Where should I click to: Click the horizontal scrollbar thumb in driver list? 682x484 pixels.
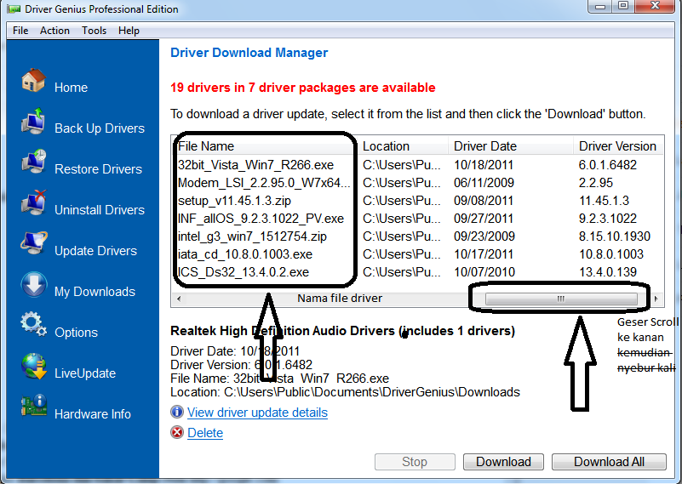click(561, 299)
